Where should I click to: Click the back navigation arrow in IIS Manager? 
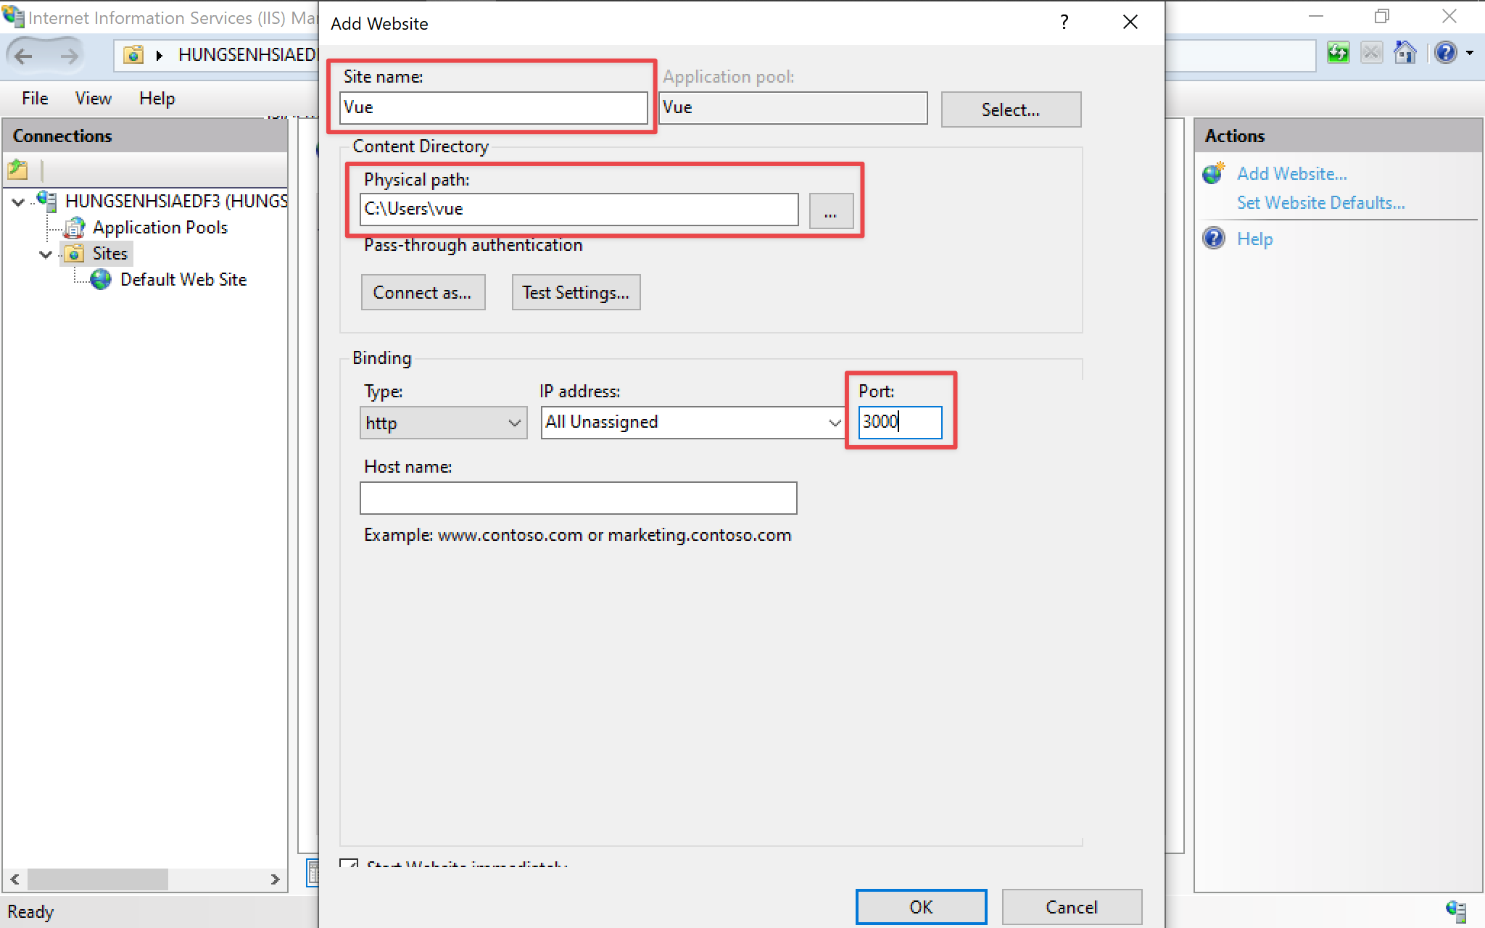[x=23, y=55]
